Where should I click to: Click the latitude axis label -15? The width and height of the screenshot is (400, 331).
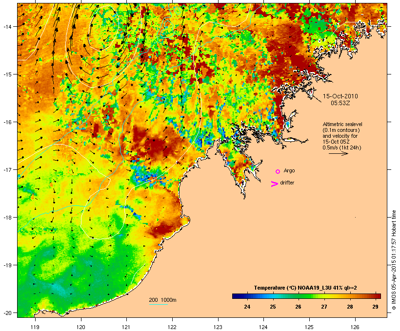(7, 74)
